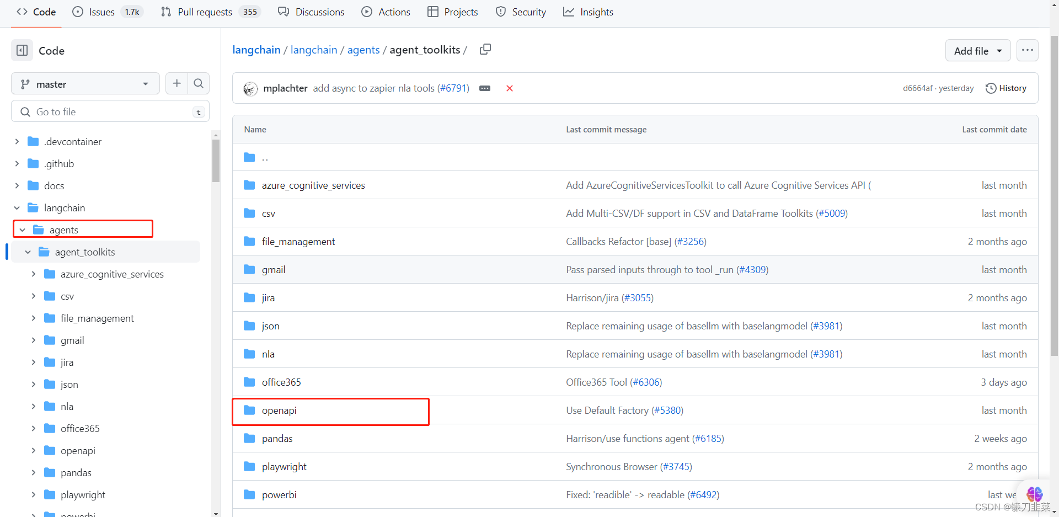Open the openapi folder in the table
The image size is (1059, 517).
pyautogui.click(x=279, y=410)
